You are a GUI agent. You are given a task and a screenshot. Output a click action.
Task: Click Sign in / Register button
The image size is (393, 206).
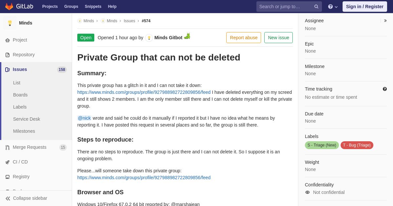365,7
